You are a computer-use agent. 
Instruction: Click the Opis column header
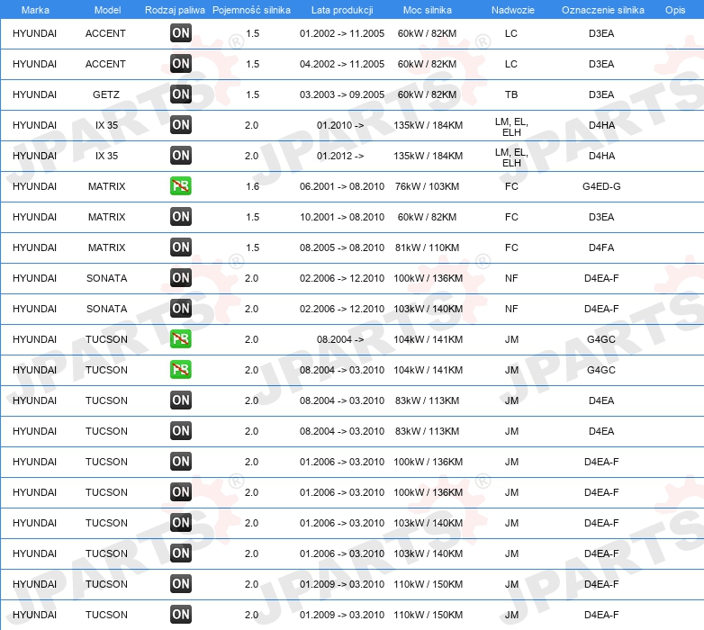point(675,10)
